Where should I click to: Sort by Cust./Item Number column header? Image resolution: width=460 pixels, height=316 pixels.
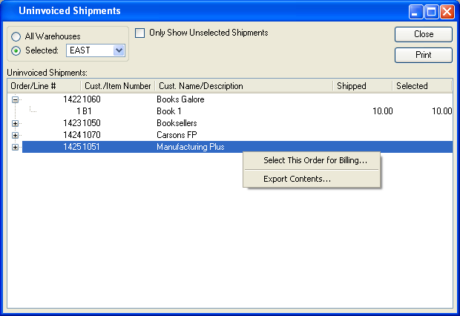pos(118,86)
